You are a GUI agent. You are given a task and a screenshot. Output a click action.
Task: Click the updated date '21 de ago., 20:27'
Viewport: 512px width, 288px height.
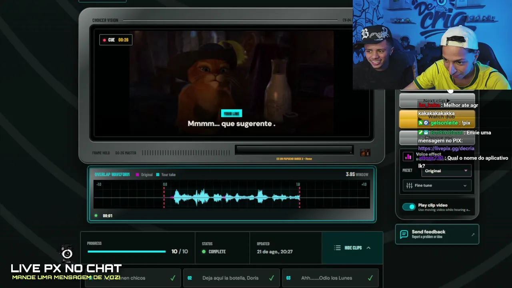click(275, 252)
